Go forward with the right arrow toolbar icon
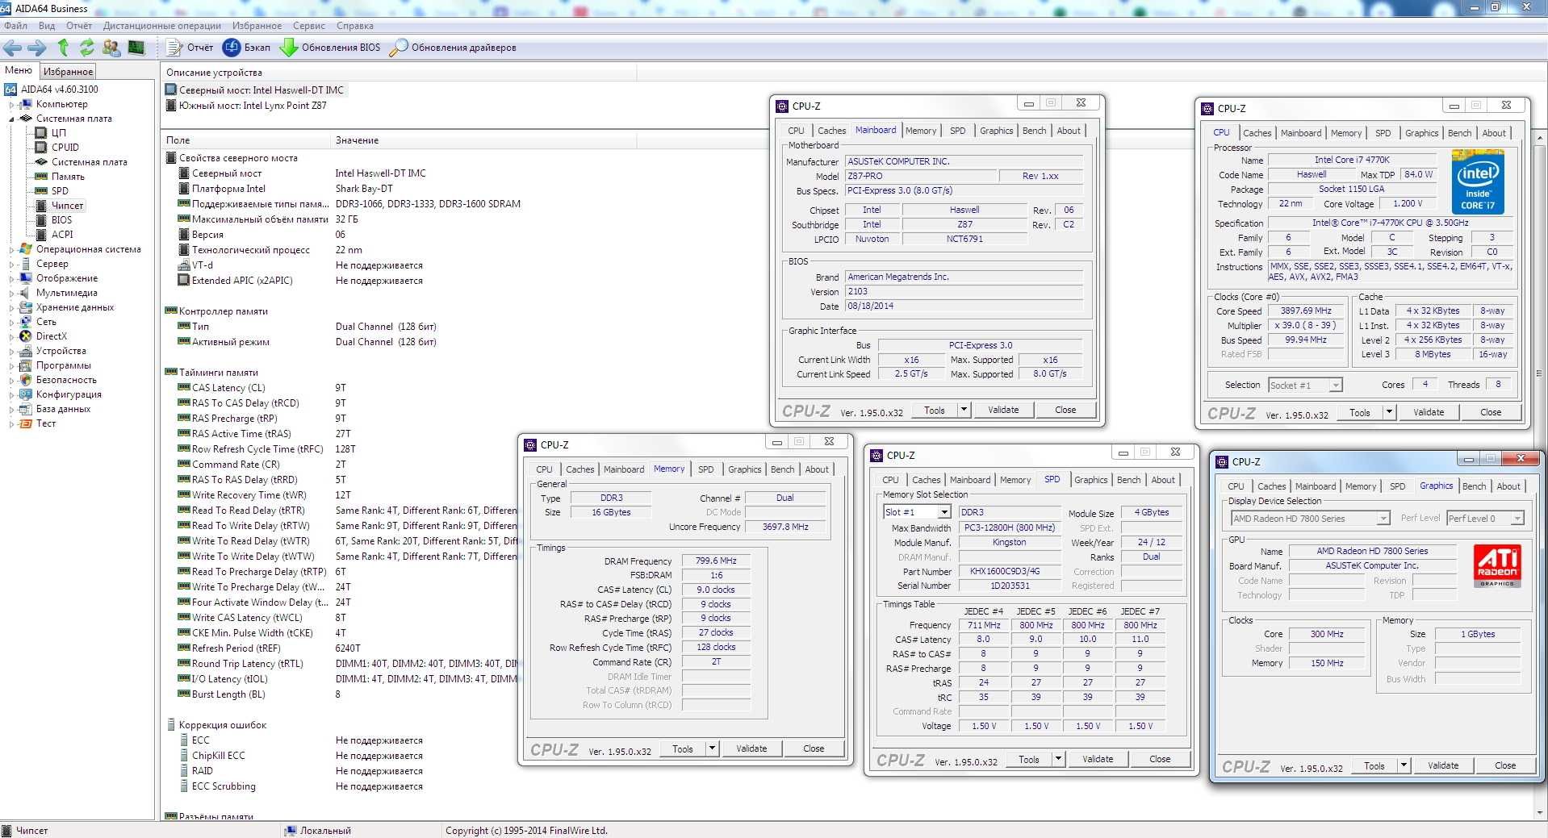Screen dimensions: 1548x838 point(37,48)
